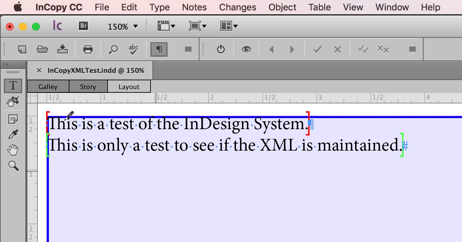
Task: Close the InCopyXMLTest.indd document tab
Action: click(39, 70)
